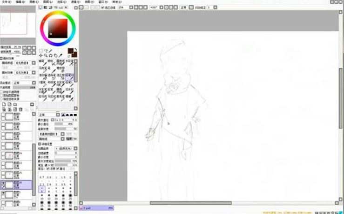The width and height of the screenshot is (344, 214).
Task: Select the eyedropper color picker tool
Action: (61, 55)
